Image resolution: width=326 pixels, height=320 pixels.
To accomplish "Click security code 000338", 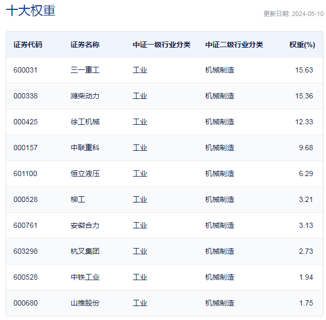I will click(x=25, y=96).
